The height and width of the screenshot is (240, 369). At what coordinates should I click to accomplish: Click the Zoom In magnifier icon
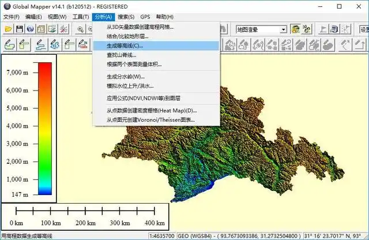(x=81, y=29)
